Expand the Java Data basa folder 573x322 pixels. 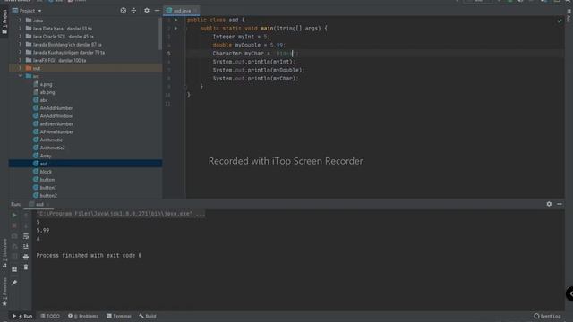[x=21, y=29]
